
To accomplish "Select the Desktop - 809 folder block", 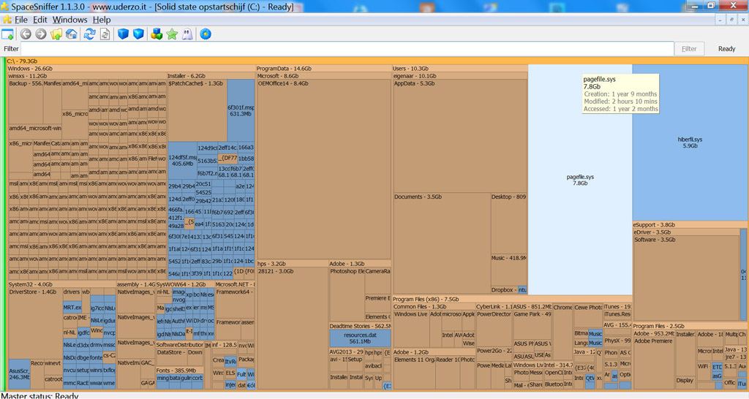I will tap(509, 224).
